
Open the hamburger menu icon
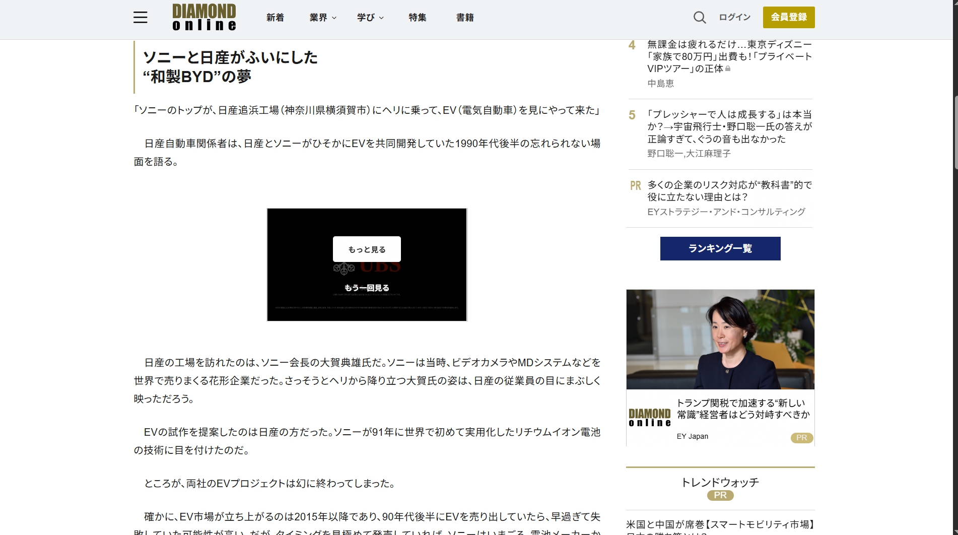(x=141, y=18)
